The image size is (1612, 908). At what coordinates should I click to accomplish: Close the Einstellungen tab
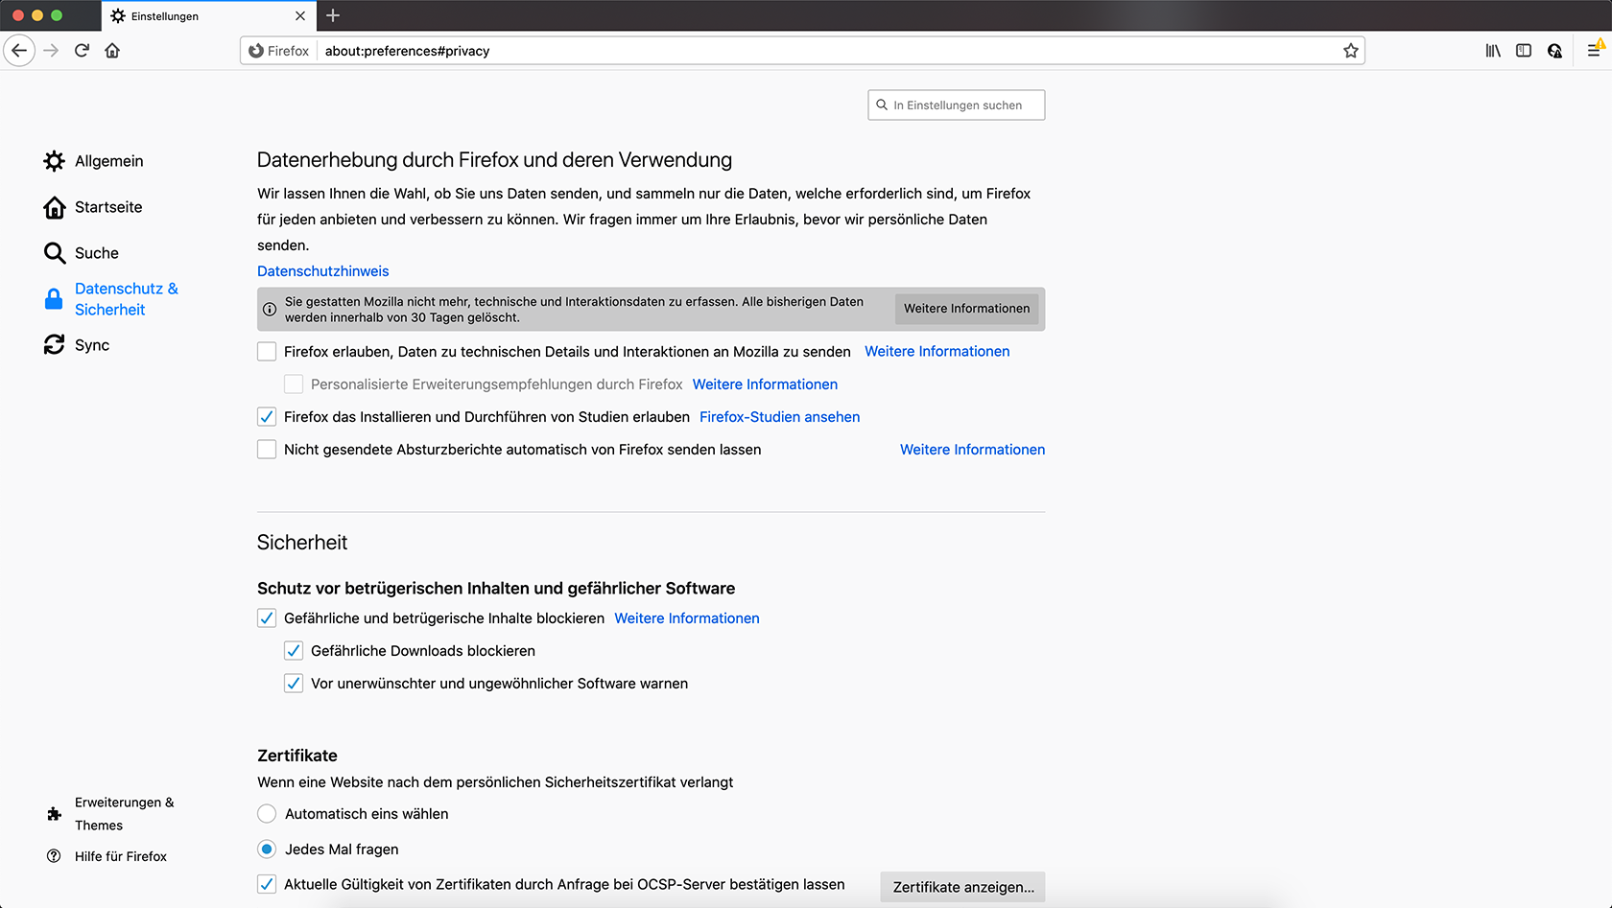300,16
